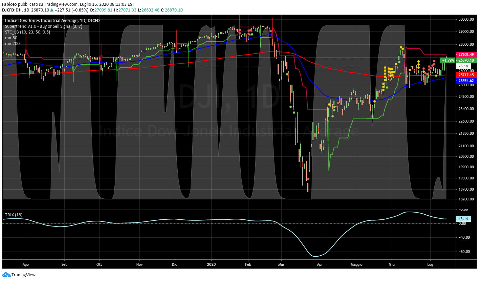Click the blue 25554.62 price label
The width and height of the screenshot is (479, 281).
[467, 81]
